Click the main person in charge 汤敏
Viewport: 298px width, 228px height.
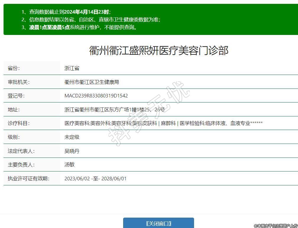tap(69, 165)
